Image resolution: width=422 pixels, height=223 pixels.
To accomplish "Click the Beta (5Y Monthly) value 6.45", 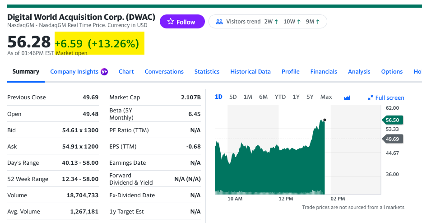I will click(195, 114).
